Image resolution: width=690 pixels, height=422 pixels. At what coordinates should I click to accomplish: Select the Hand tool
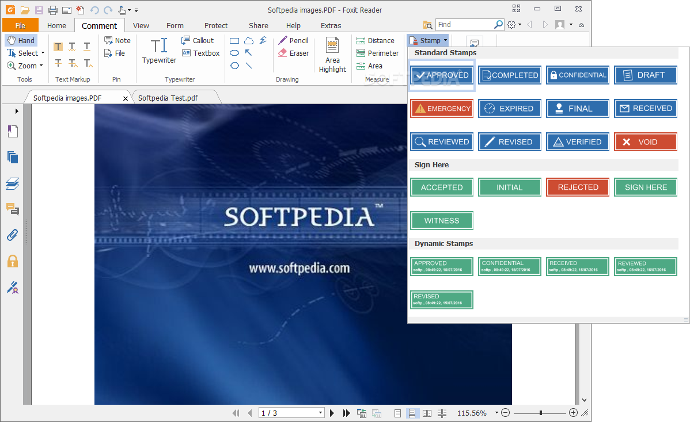(21, 40)
